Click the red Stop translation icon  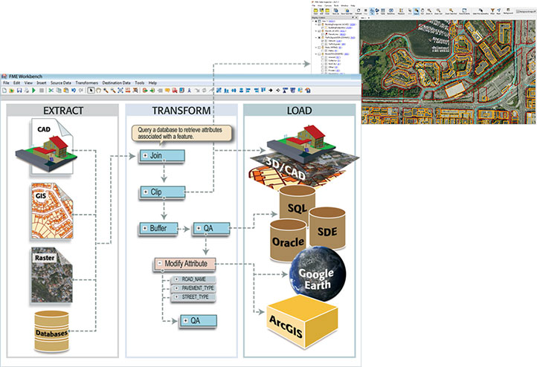click(x=41, y=90)
